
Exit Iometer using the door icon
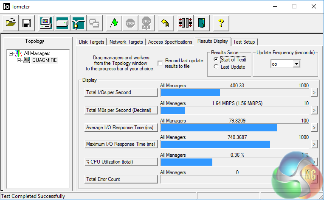click(201, 23)
